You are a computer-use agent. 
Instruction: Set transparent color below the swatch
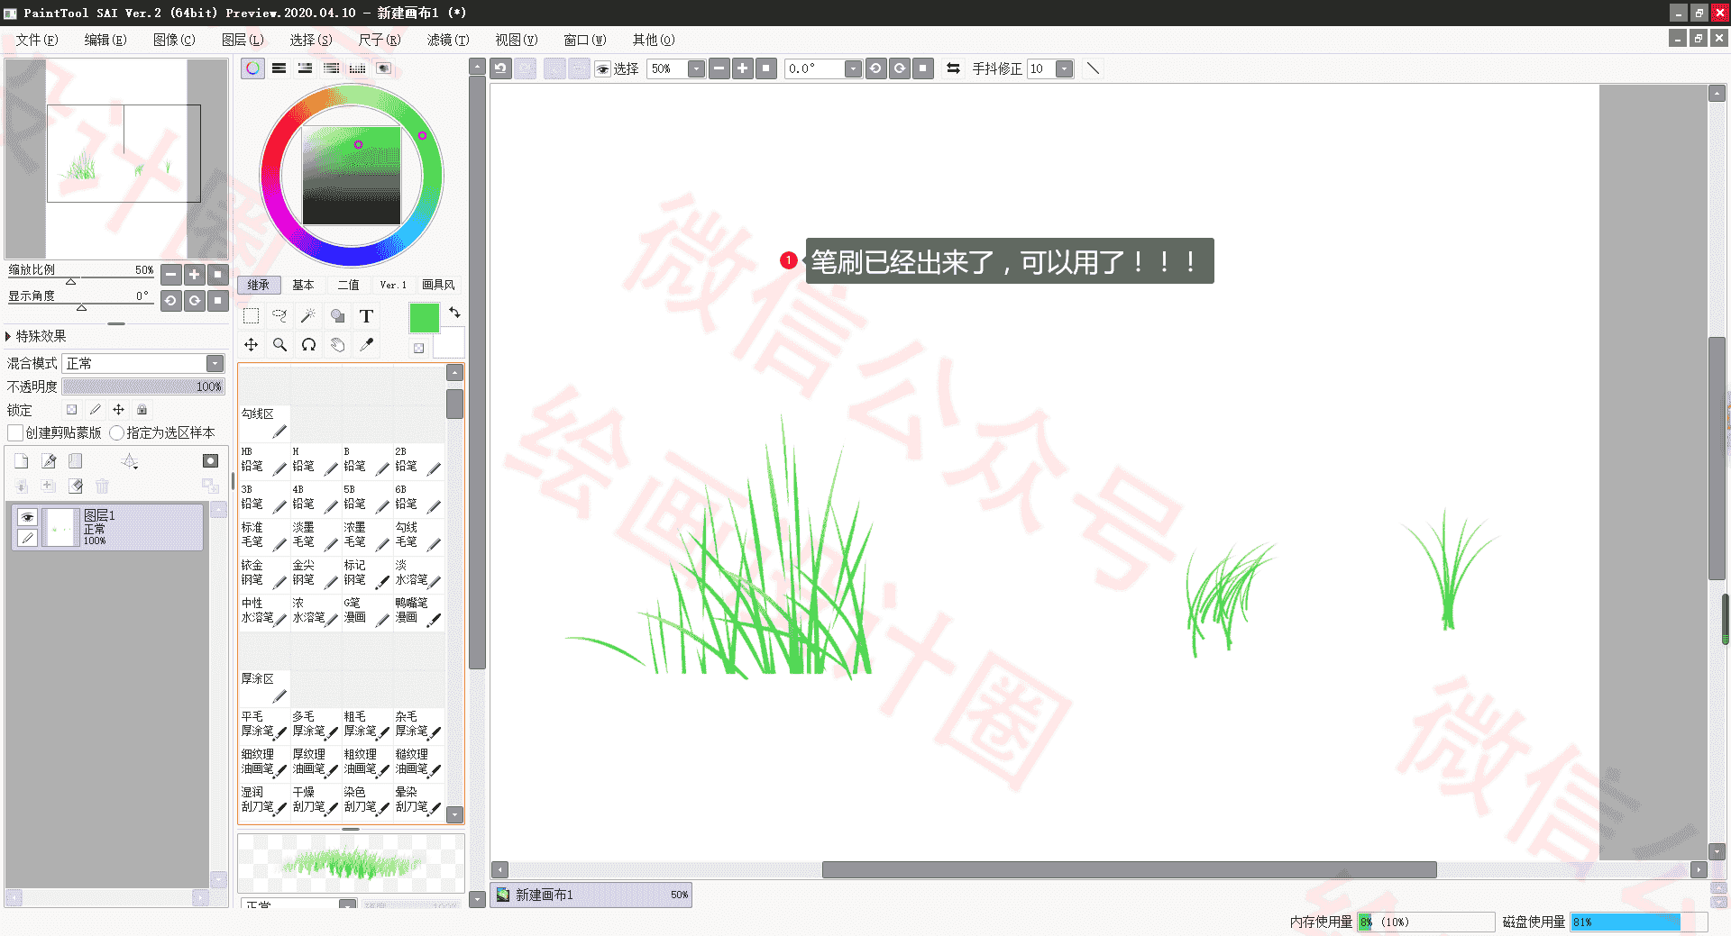point(418,348)
